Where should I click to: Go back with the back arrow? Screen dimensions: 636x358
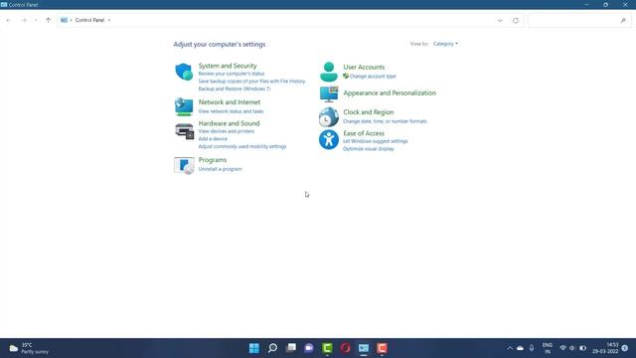(x=9, y=20)
